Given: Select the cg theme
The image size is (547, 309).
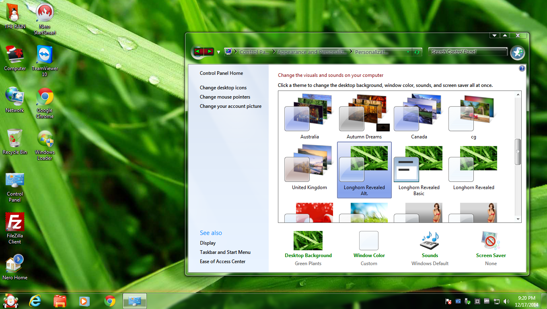Looking at the screenshot, I should 474,117.
